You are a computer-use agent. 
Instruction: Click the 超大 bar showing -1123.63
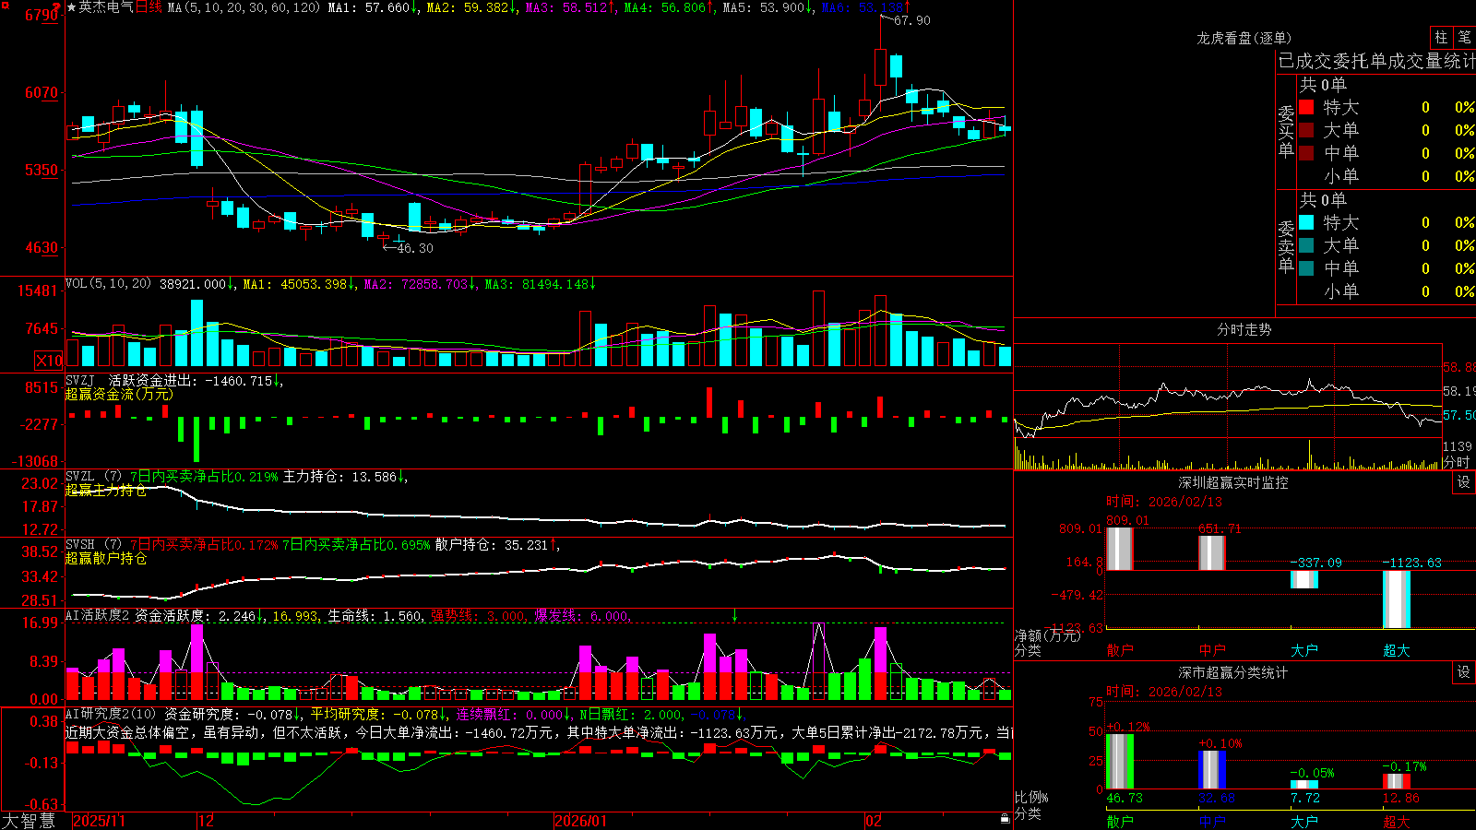tap(1397, 599)
